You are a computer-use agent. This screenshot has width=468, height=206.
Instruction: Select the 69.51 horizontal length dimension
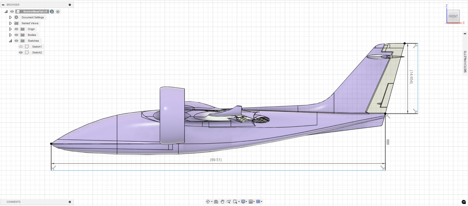pyautogui.click(x=216, y=160)
